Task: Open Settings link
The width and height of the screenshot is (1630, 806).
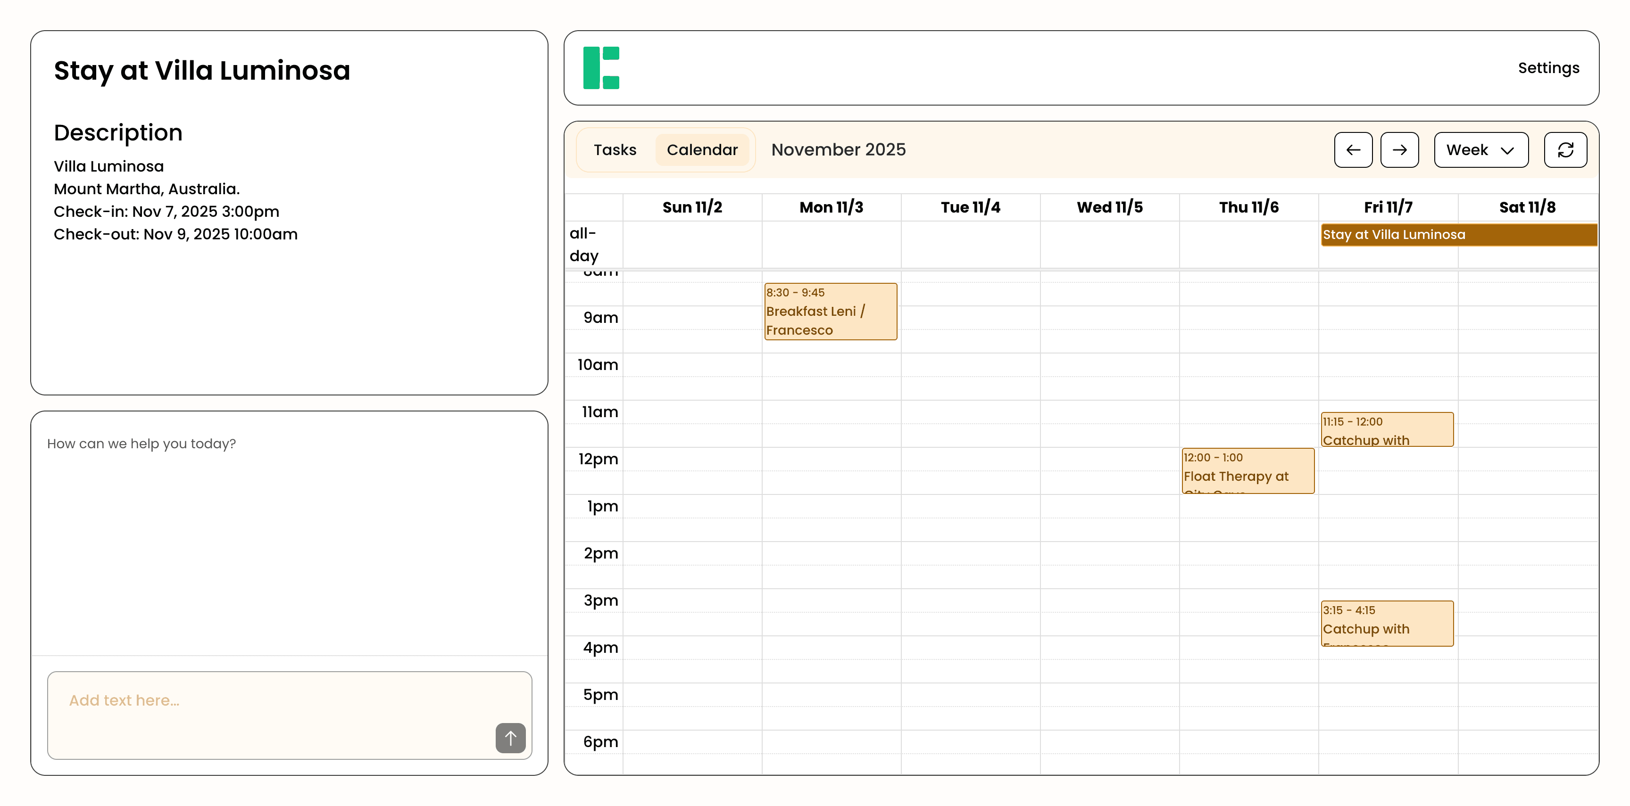Action: point(1548,68)
